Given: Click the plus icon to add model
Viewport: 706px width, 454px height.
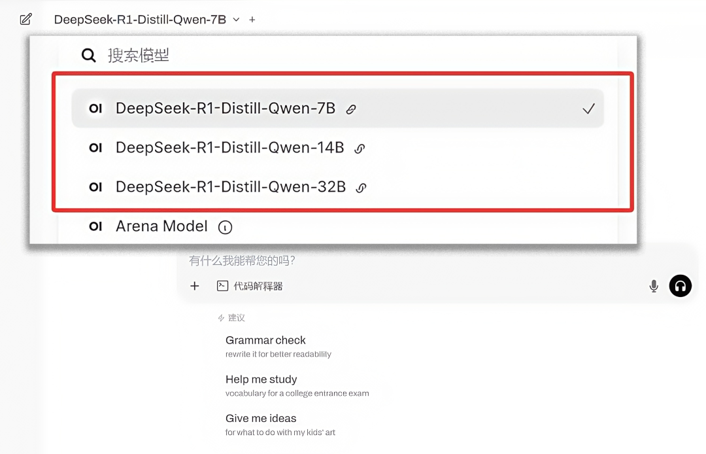Looking at the screenshot, I should [252, 20].
